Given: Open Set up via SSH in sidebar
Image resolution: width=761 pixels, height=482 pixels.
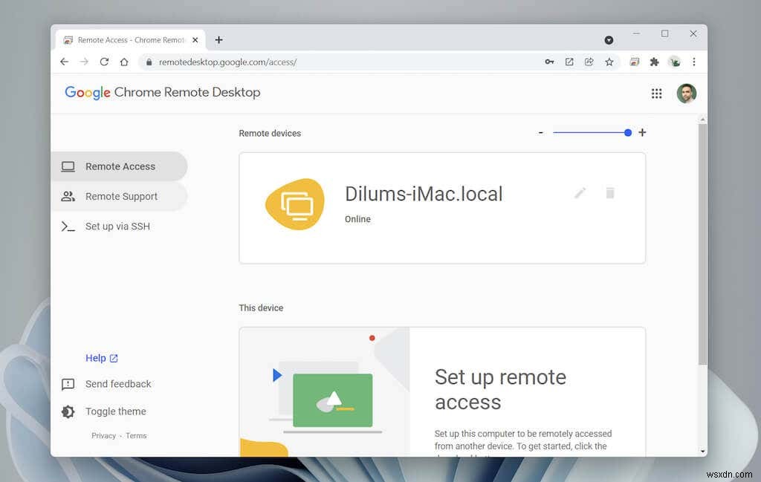Looking at the screenshot, I should click(x=119, y=226).
